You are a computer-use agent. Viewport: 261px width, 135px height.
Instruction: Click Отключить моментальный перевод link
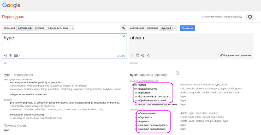coord(222,17)
